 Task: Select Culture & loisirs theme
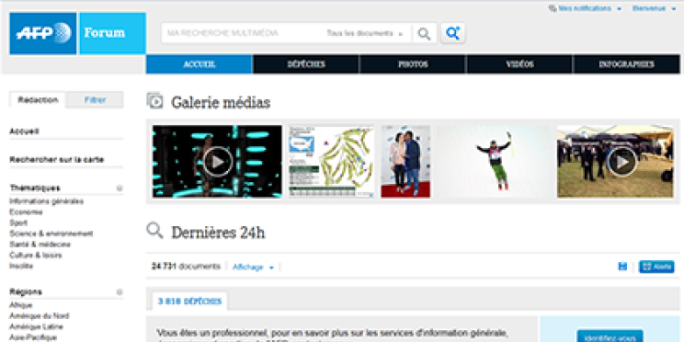[35, 256]
